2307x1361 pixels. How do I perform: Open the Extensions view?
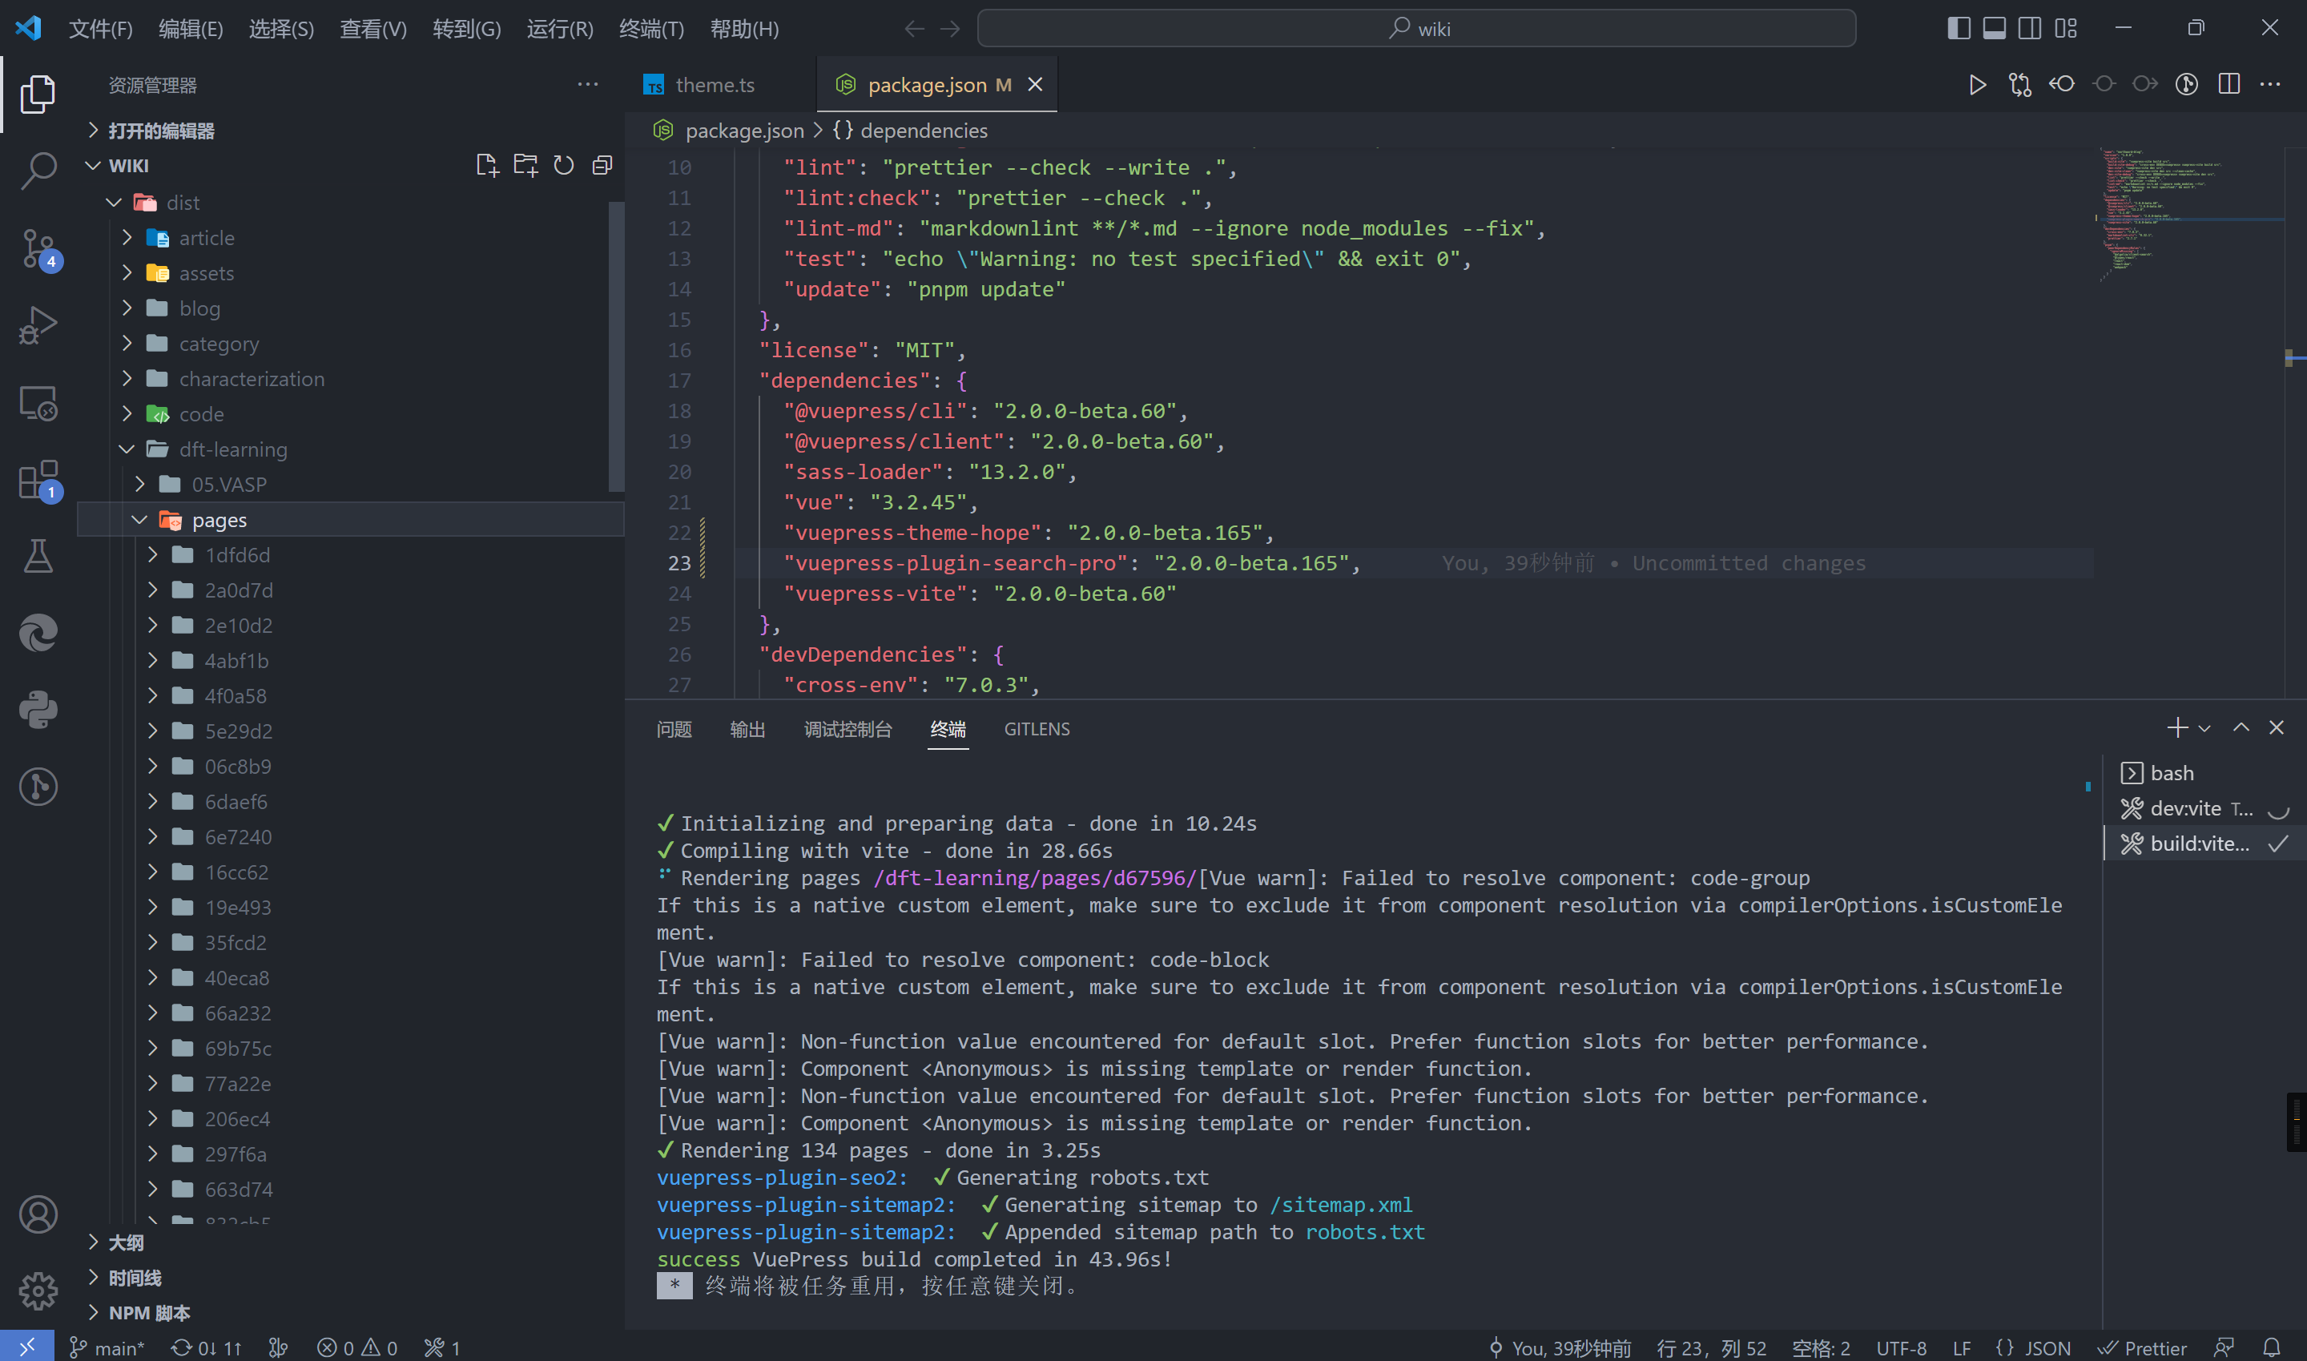coord(38,479)
